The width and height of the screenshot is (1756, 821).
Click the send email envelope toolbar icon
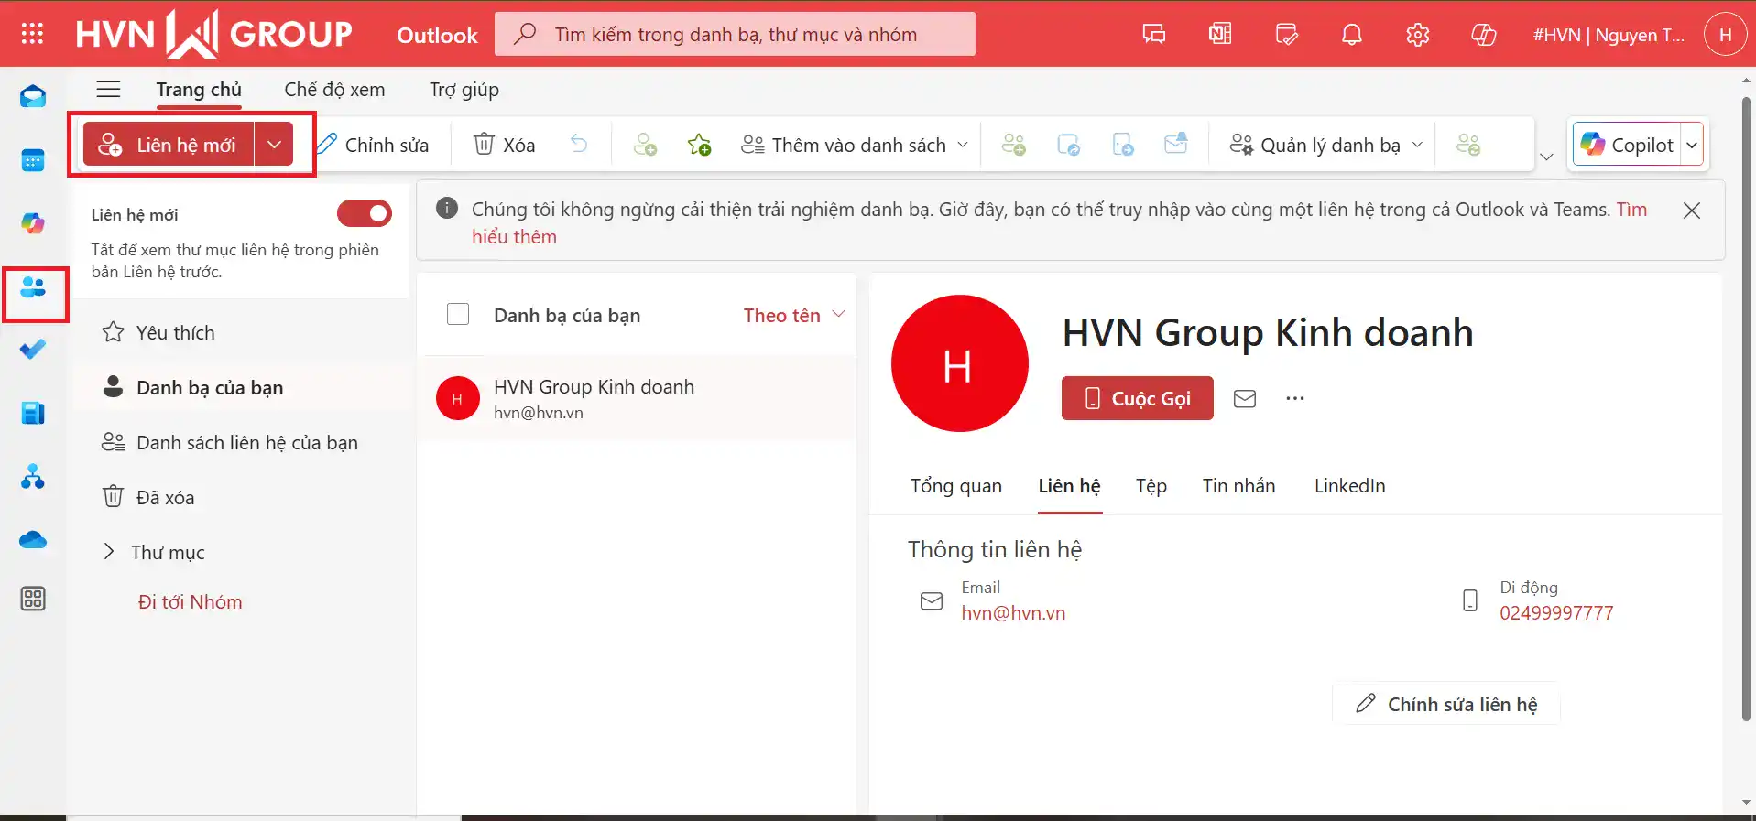tap(1176, 144)
